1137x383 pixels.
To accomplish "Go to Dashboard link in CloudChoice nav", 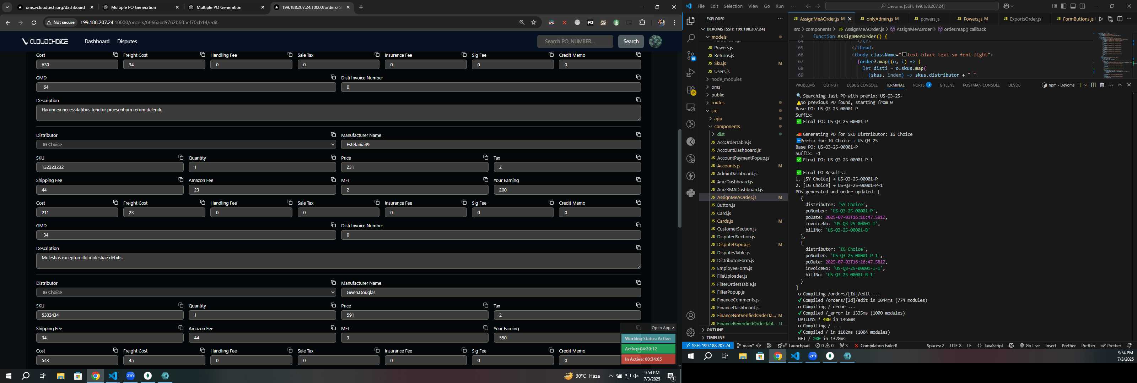I will (x=97, y=41).
